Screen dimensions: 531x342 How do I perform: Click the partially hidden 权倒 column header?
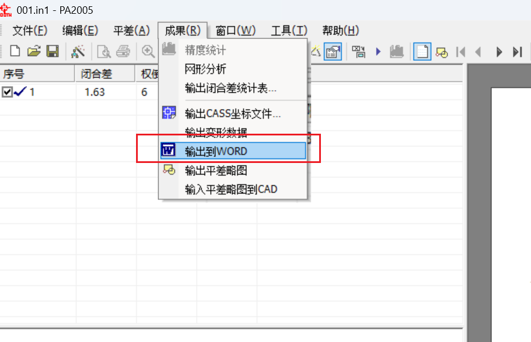coord(148,73)
